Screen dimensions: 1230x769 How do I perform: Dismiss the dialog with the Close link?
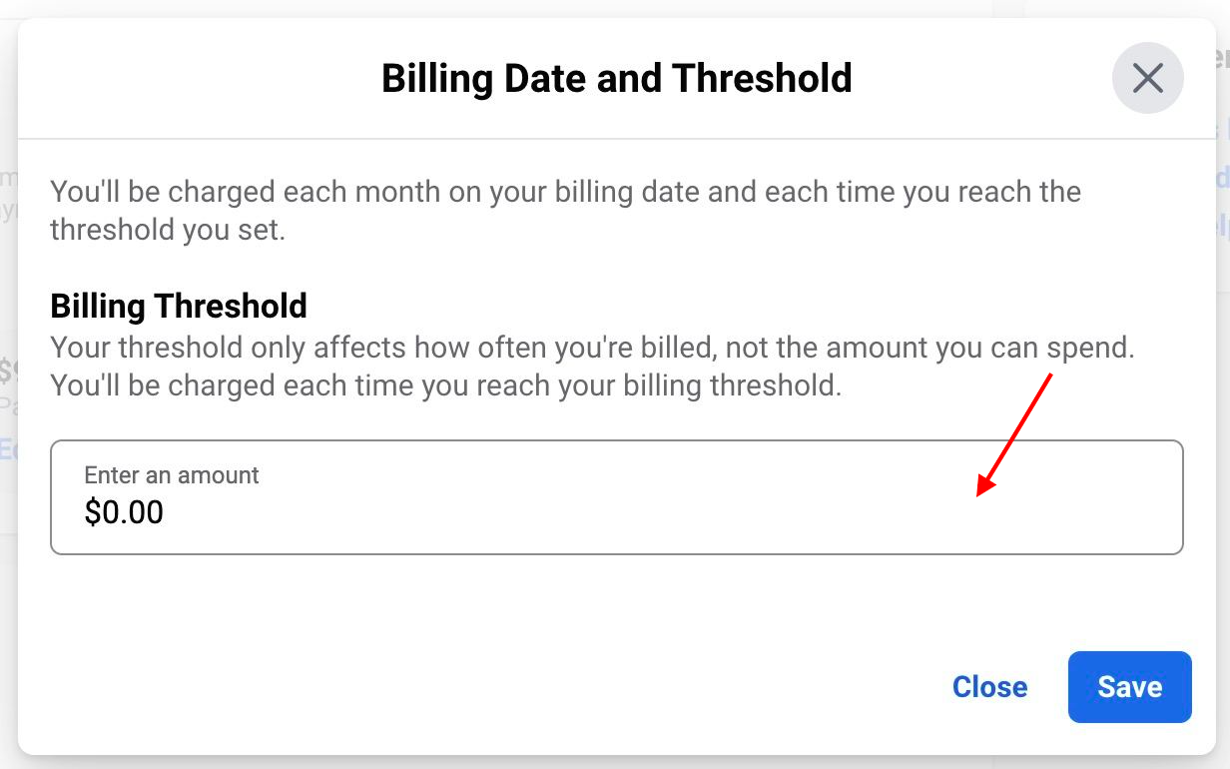(x=989, y=686)
